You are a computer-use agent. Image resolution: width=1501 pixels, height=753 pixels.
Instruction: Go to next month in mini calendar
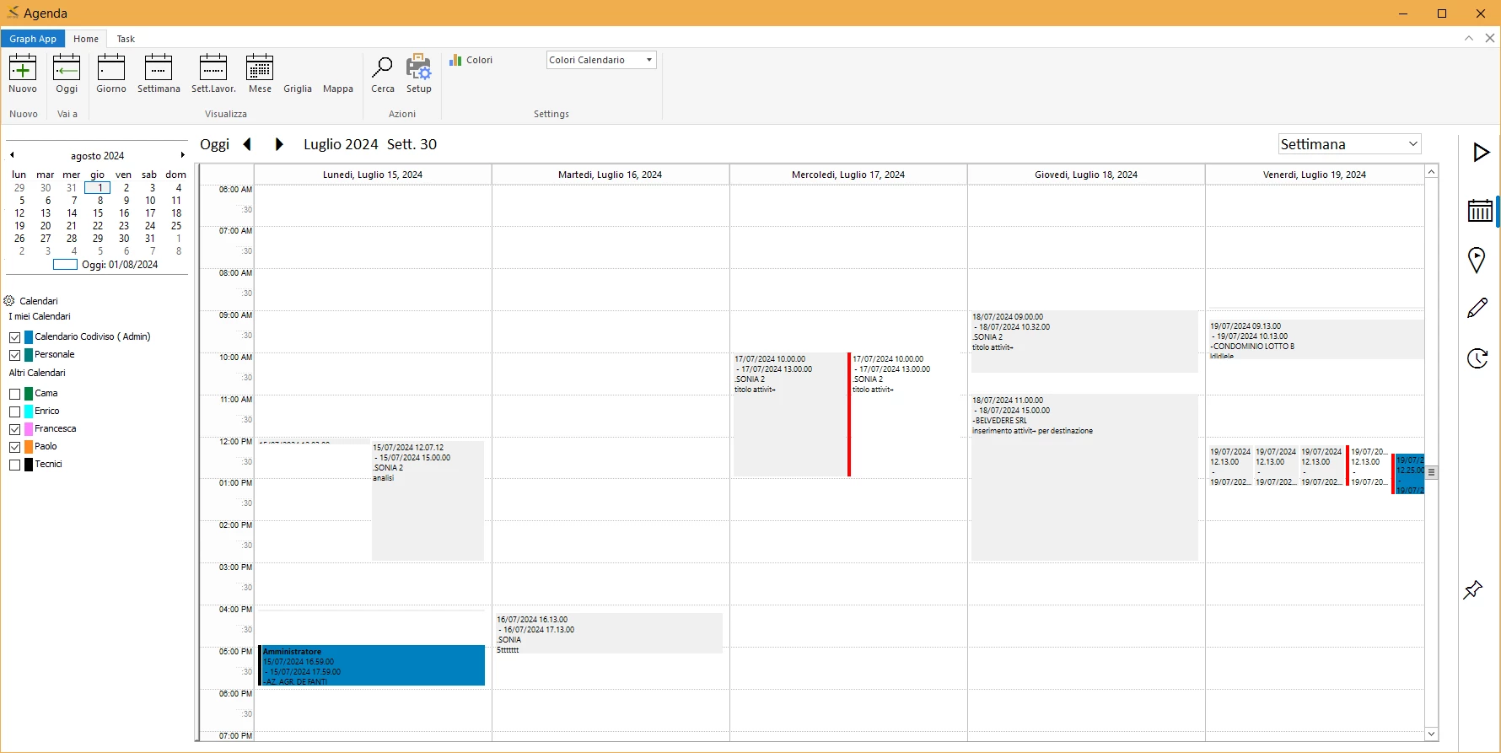point(182,155)
